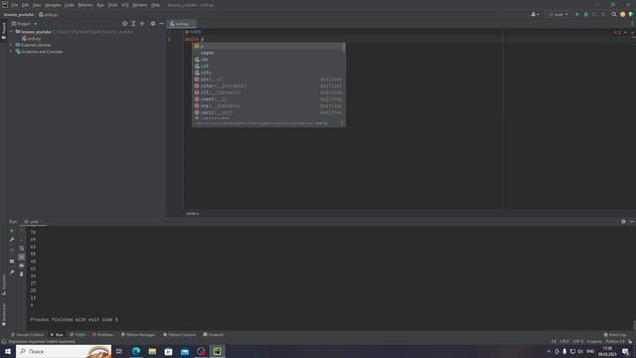Open the File menu
The height and width of the screenshot is (358, 636).
[x=15, y=5]
